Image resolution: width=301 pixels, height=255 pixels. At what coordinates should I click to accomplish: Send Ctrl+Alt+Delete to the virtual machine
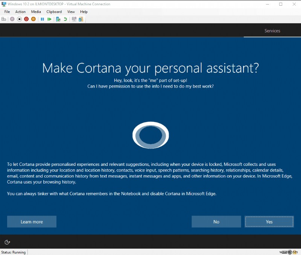pyautogui.click(x=4, y=19)
